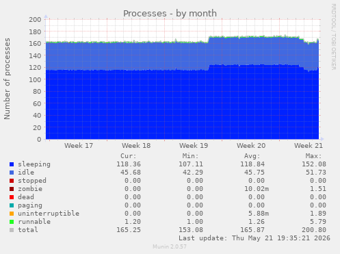The width and height of the screenshot is (340, 254).
Task: Select the 'dead' legend label
Action: (x=26, y=197)
